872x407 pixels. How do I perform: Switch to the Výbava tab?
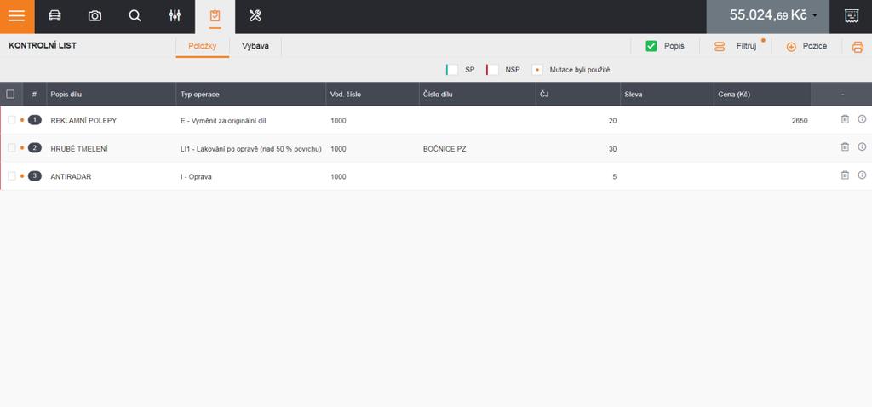255,46
